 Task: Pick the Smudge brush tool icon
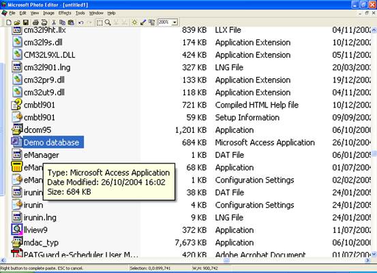[x=143, y=22]
